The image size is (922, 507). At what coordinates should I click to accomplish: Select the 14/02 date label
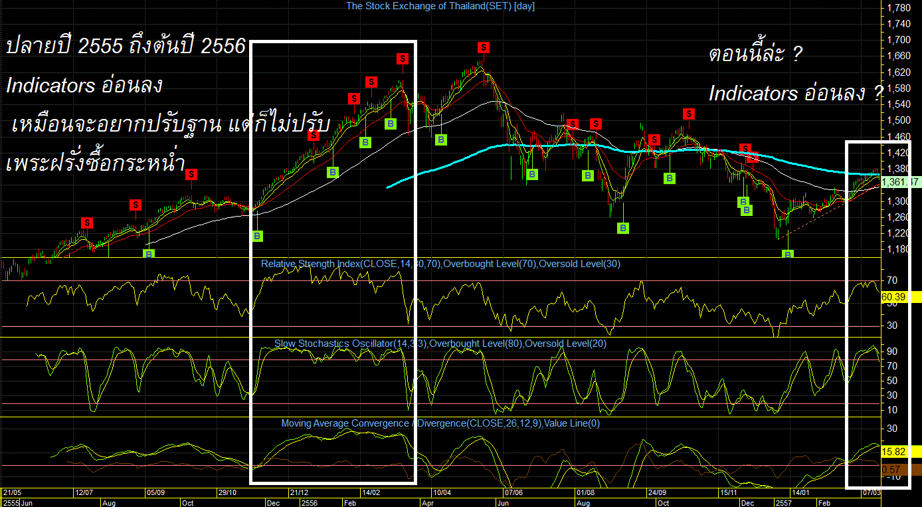(x=371, y=492)
